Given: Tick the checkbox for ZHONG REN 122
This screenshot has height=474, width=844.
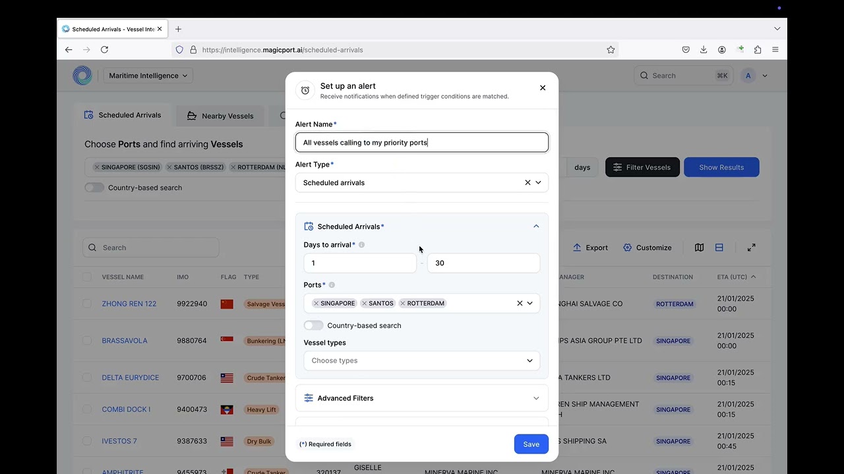Looking at the screenshot, I should (87, 303).
